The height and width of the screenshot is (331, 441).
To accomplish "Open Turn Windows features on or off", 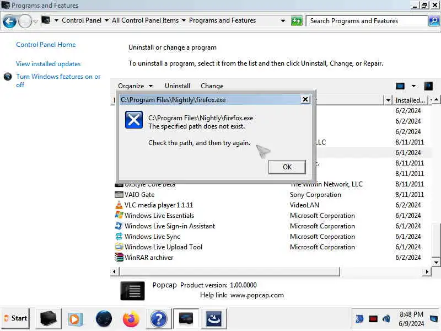I will 58,81.
